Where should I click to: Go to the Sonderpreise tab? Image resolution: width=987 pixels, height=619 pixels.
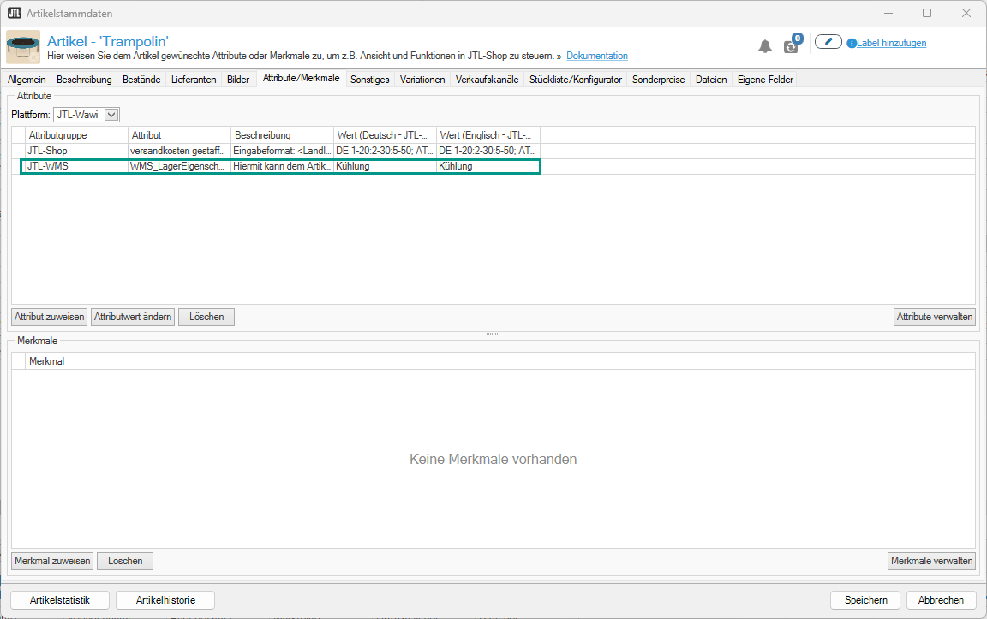point(658,80)
